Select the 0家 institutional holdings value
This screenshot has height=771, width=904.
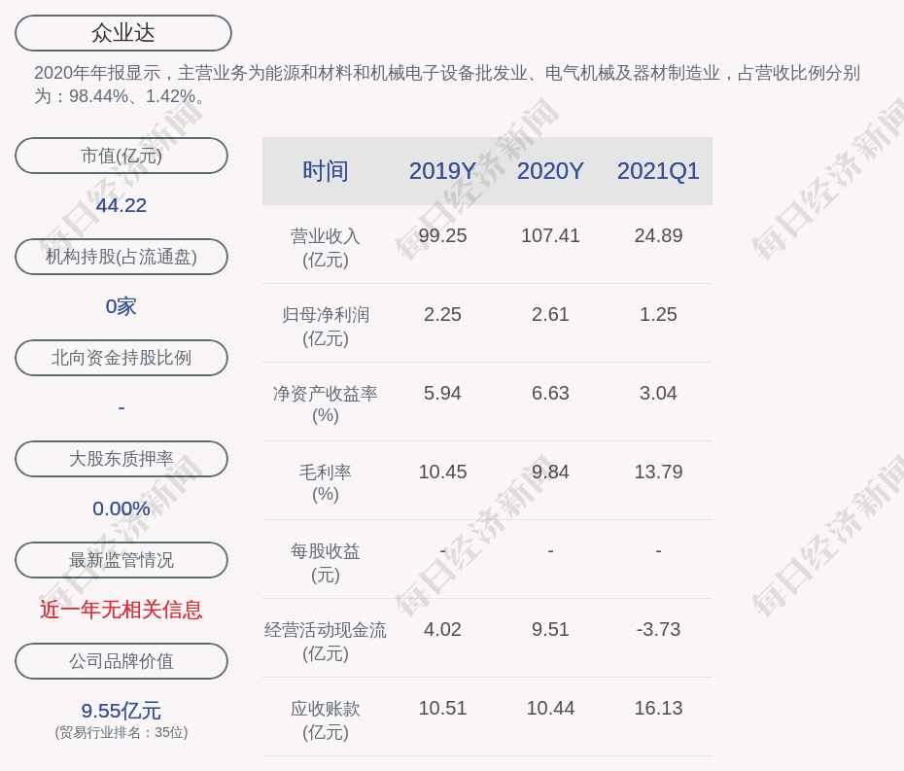122,306
